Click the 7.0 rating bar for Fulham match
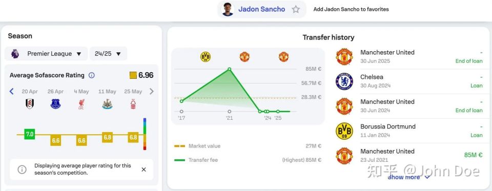This screenshot has height=191, width=492. 30,134
